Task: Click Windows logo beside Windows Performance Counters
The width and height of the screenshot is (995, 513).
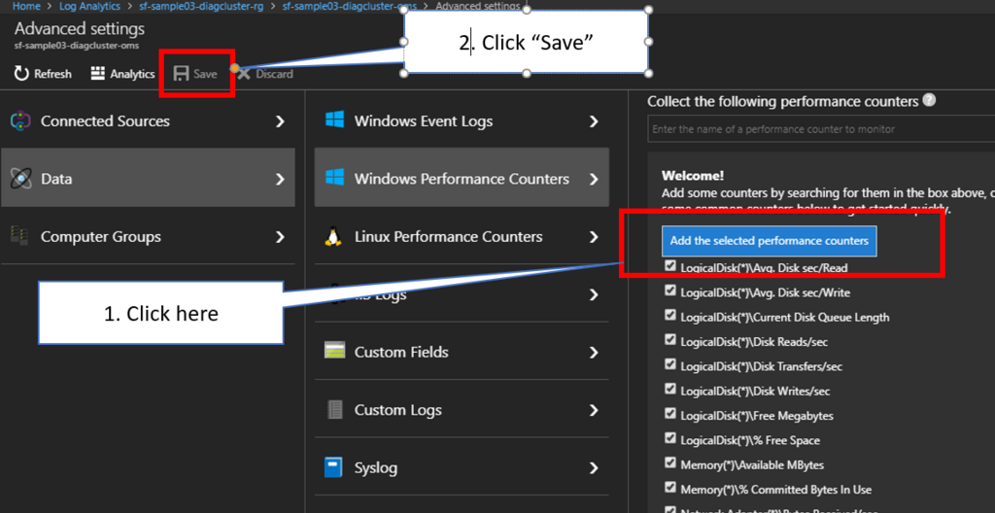Action: 334,179
